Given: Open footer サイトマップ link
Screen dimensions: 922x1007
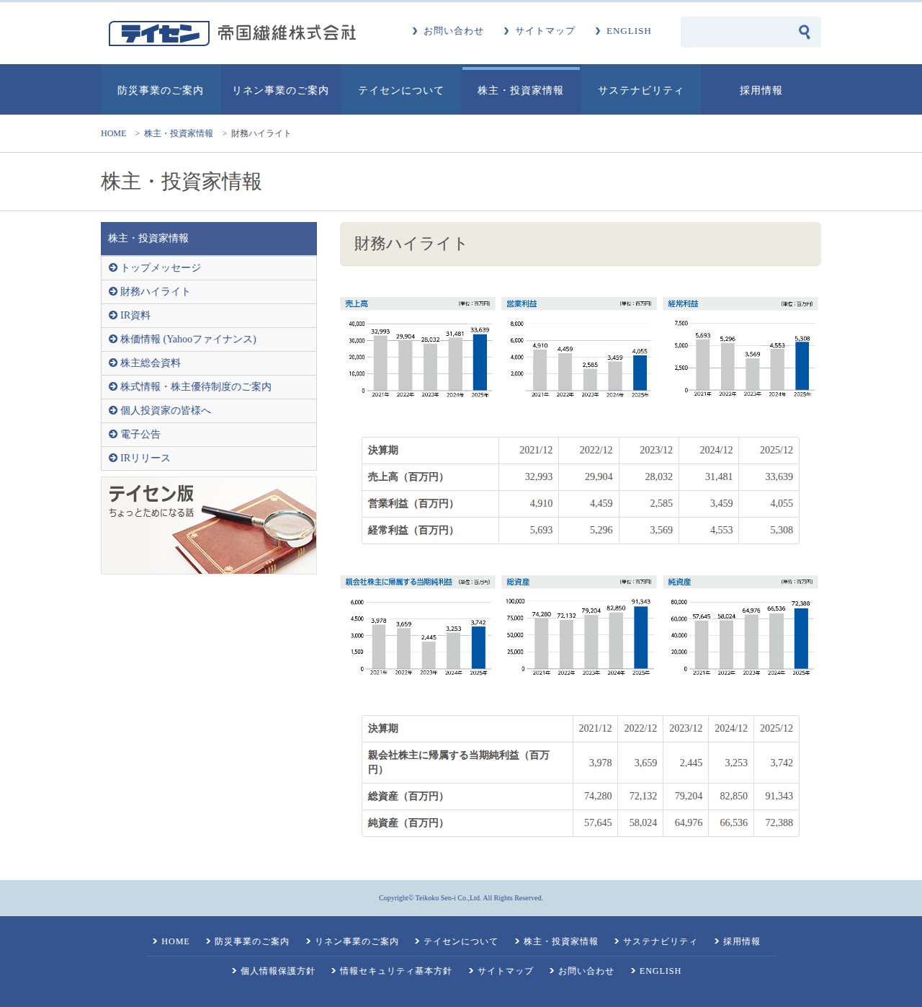Looking at the screenshot, I should click(501, 971).
